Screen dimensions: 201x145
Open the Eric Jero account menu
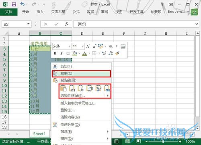pyautogui.click(x=178, y=12)
